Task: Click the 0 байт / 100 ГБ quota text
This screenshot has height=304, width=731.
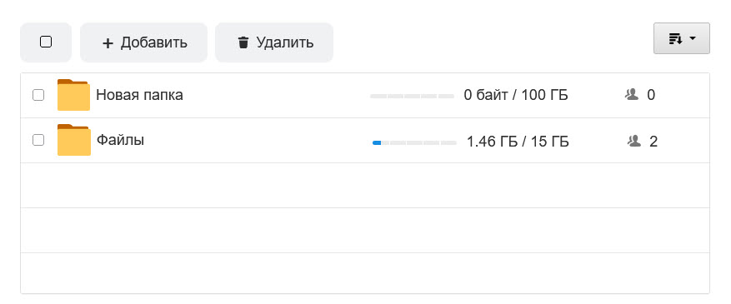Action: 516,95
